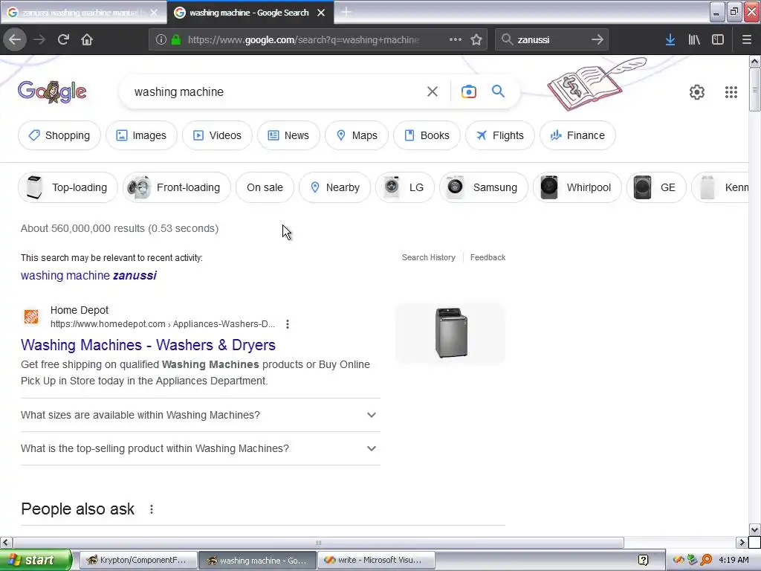761x571 pixels.
Task: Run the Google search magnifier button
Action: click(499, 91)
